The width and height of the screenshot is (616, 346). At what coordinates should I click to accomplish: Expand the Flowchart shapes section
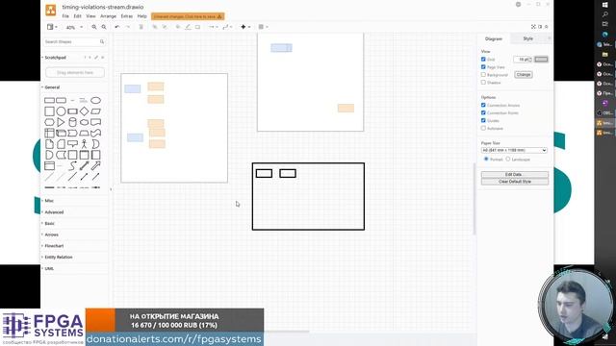pyautogui.click(x=54, y=246)
